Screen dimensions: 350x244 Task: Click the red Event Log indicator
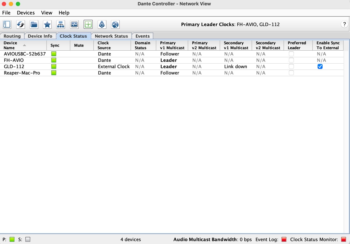284,239
